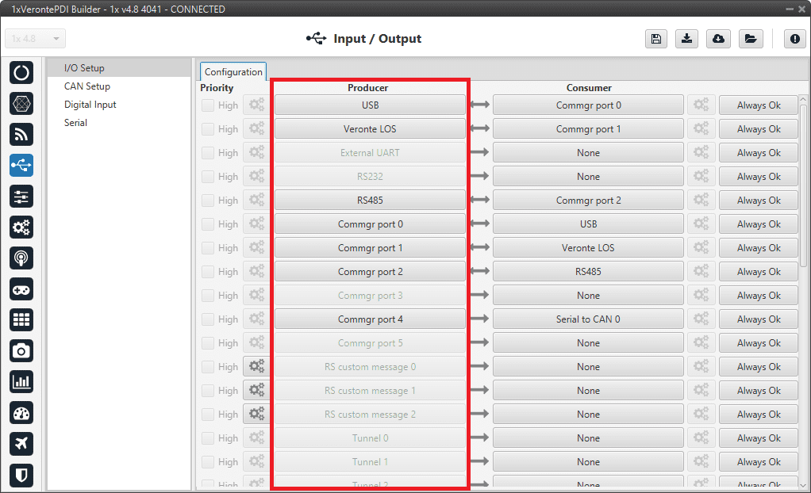
Task: Check High priority for Commgr port 4
Action: [x=208, y=319]
